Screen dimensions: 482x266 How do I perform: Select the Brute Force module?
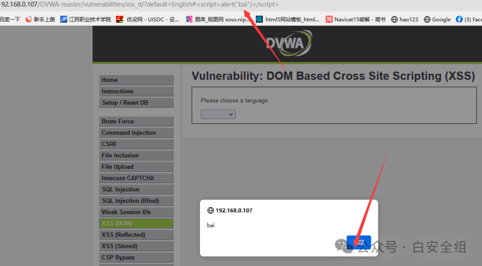point(136,121)
